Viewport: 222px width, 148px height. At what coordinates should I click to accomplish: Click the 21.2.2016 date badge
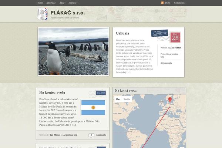pos(101,93)
